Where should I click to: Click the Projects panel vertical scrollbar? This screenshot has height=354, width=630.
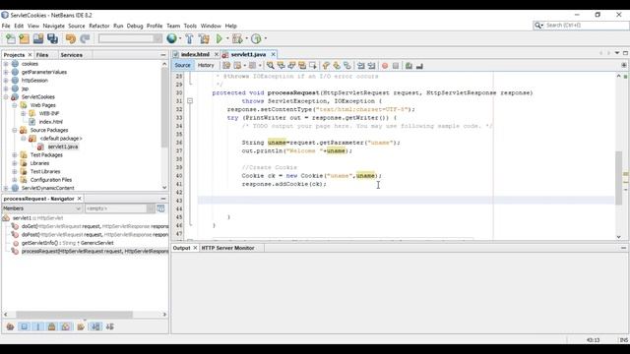[x=164, y=107]
